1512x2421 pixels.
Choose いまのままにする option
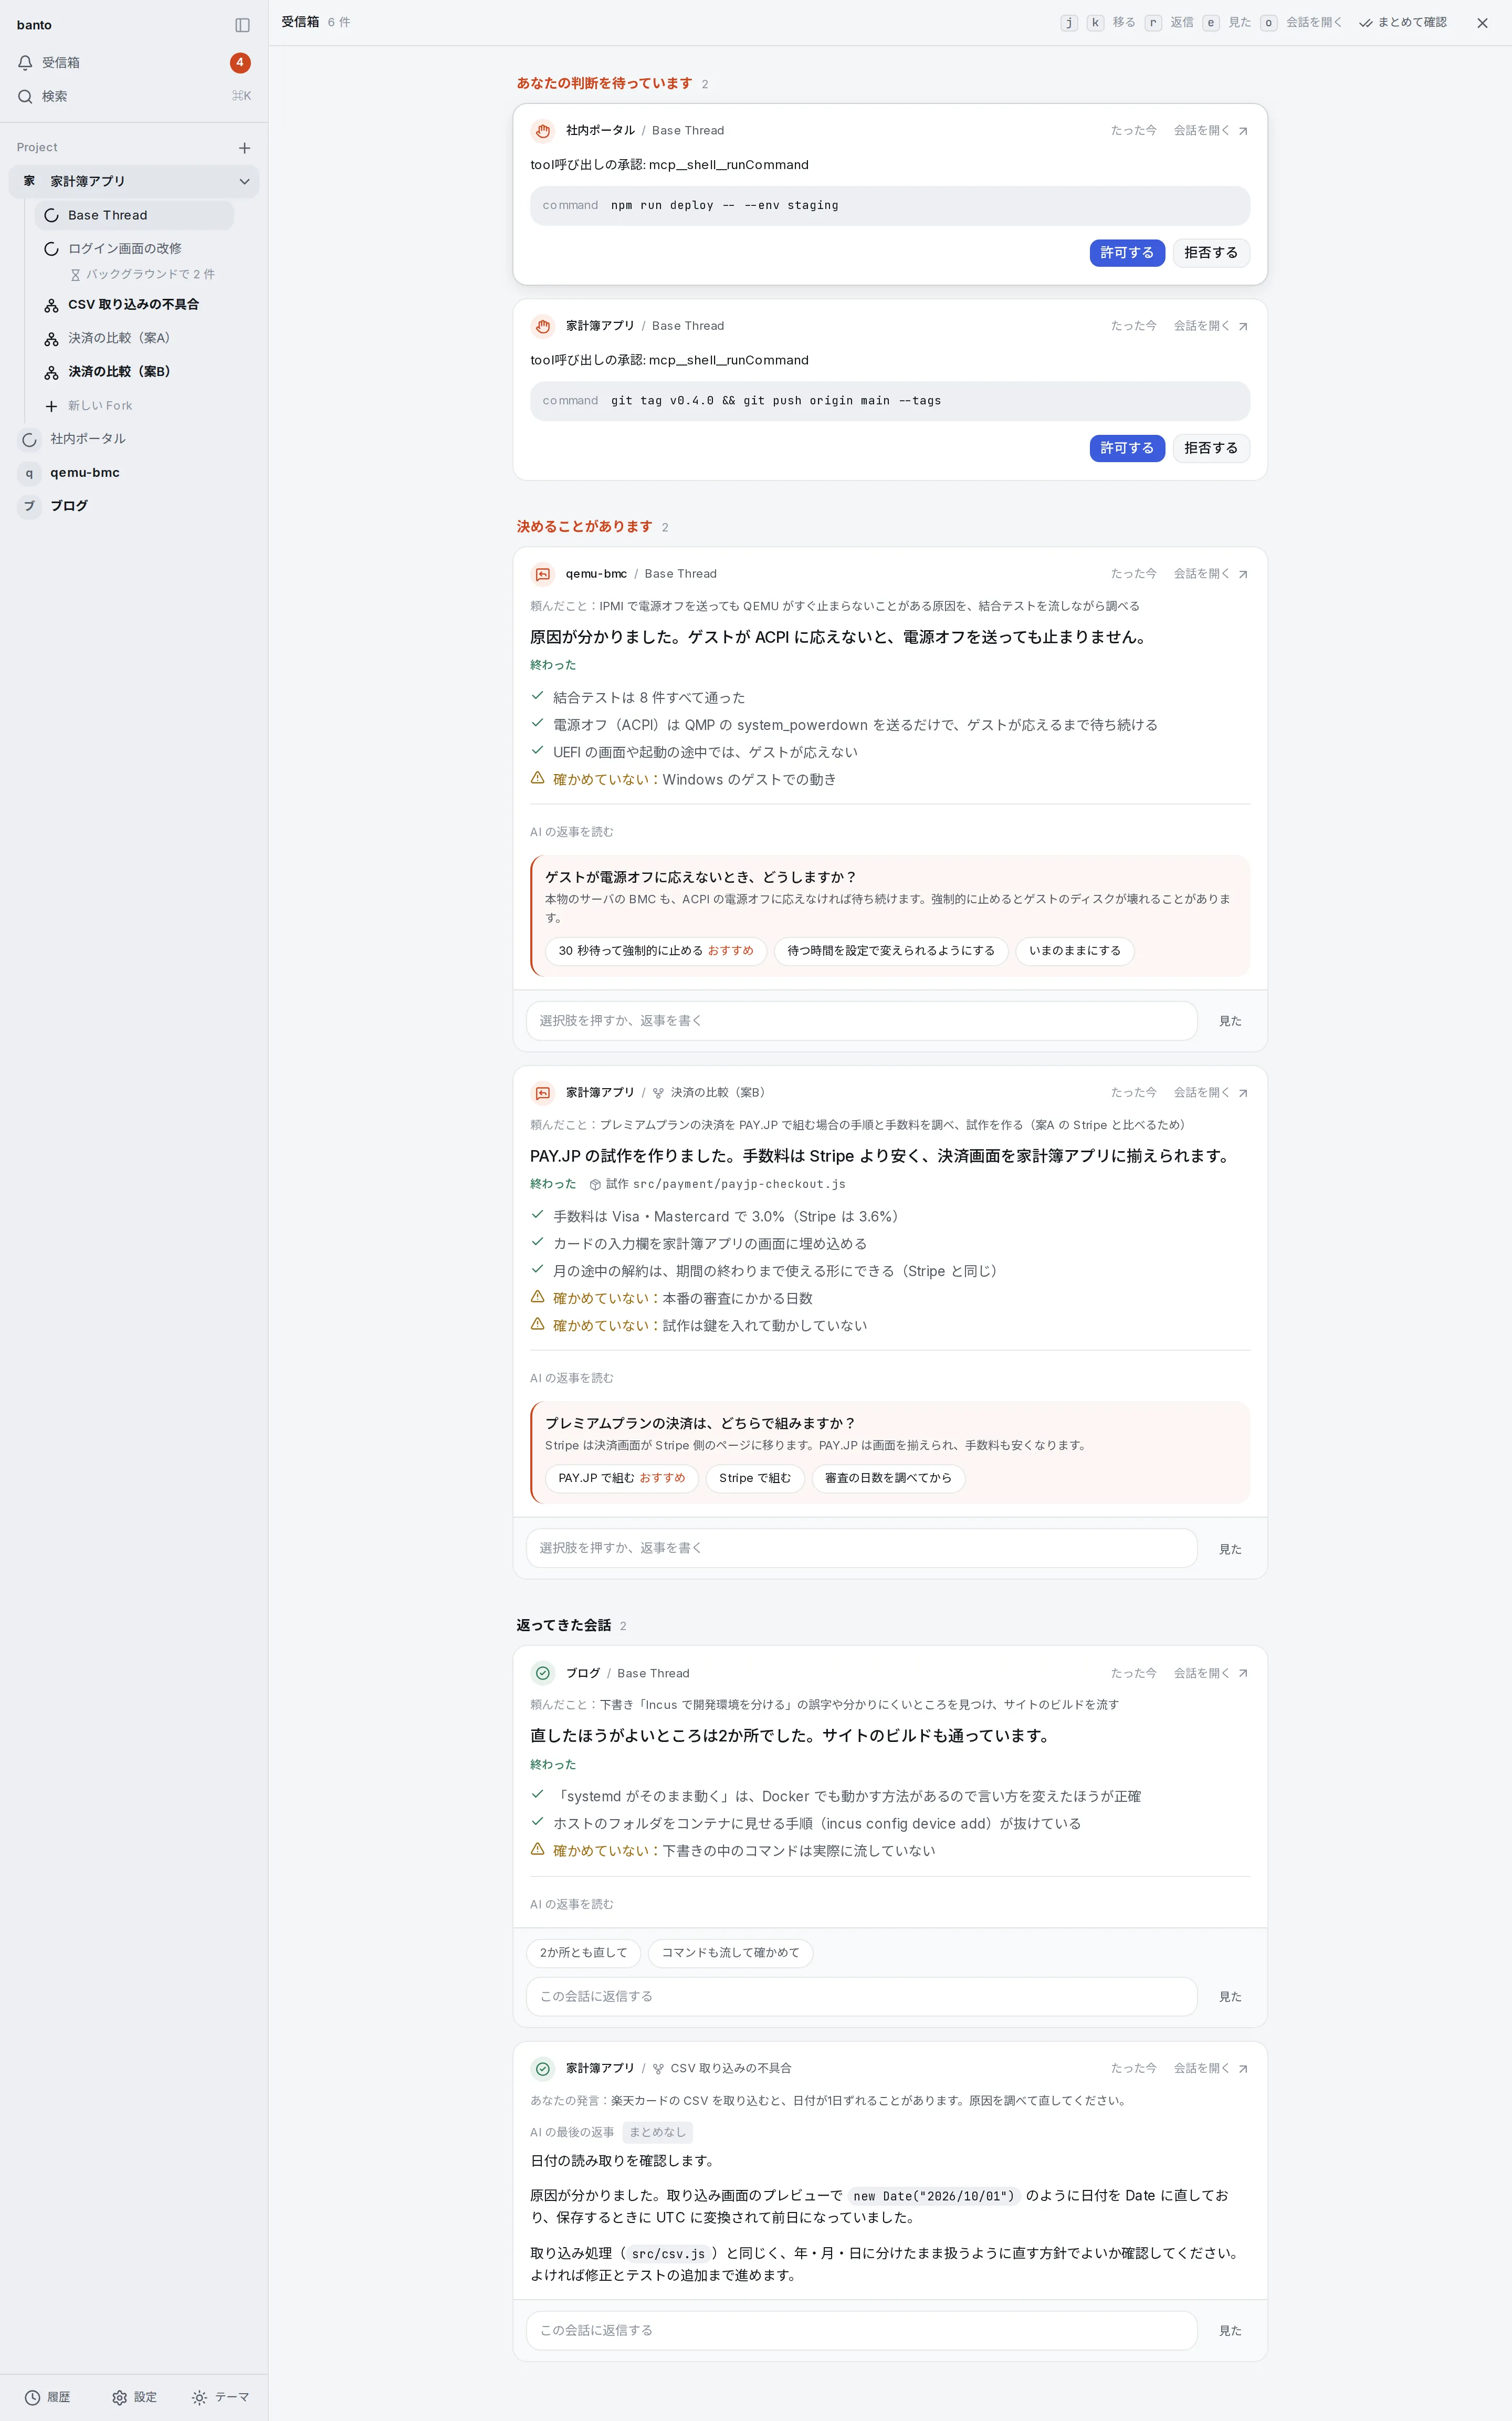click(x=1074, y=951)
